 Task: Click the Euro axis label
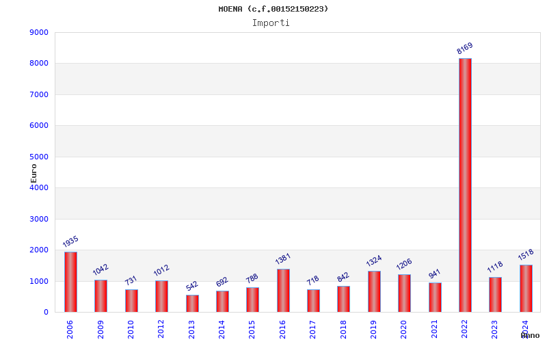click(34, 173)
